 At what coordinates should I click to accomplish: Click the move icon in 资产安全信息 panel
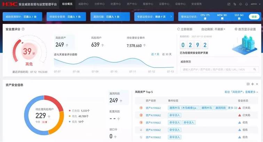[253, 84]
